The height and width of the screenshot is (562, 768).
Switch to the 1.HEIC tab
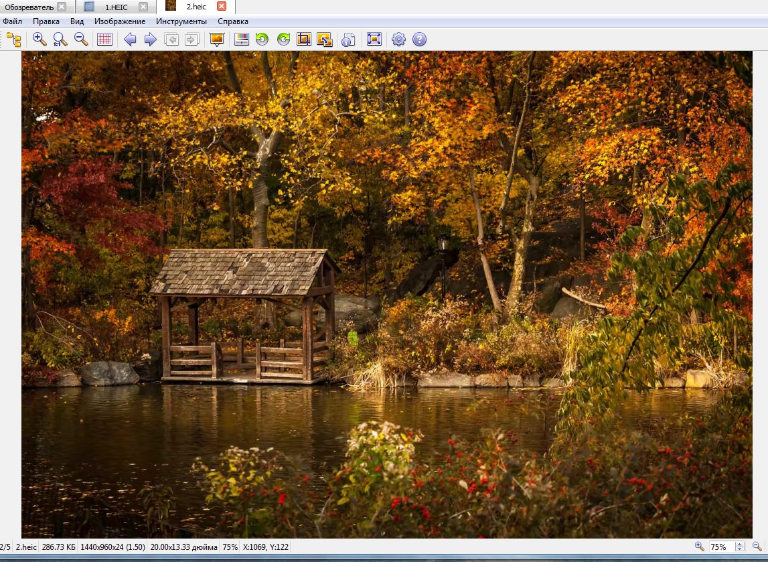116,7
